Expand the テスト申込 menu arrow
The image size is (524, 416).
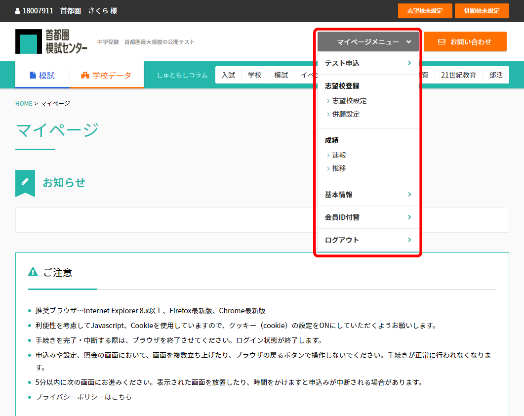click(x=409, y=63)
